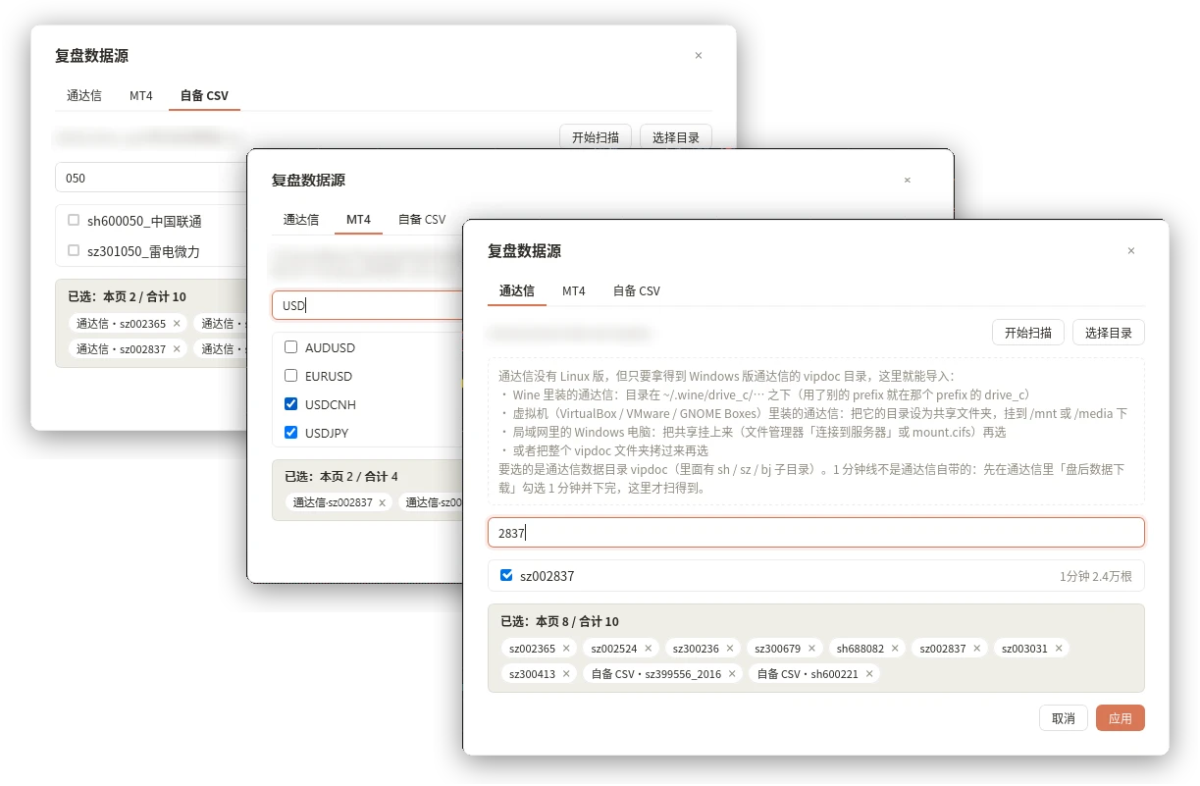Remove 通达信·sz002837 chip in the USD-search dialog
This screenshot has height=786, width=1200.
(x=383, y=502)
